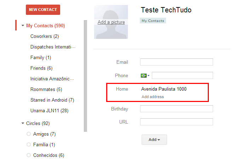Select the Amigos circle radio button
246x159 pixels.
pyautogui.click(x=29, y=134)
